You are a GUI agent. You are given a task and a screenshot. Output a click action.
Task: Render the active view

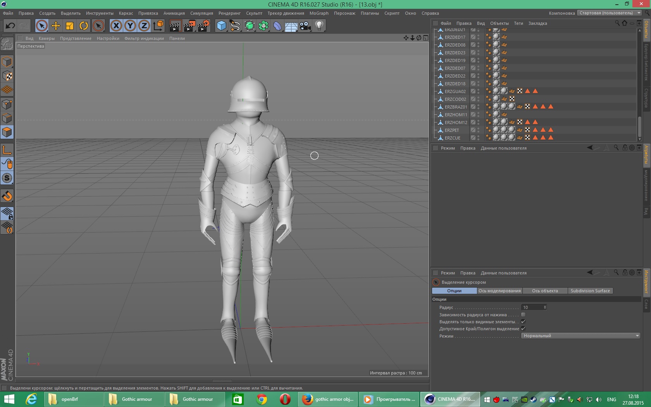(175, 26)
